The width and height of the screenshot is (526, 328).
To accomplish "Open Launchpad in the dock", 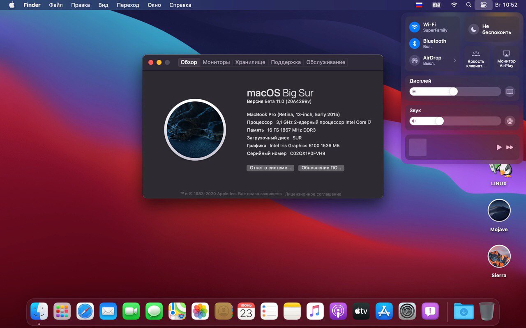I will tap(62, 312).
